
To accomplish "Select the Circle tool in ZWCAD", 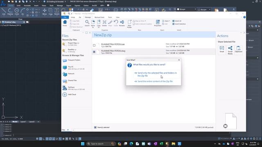I will pos(17,12).
